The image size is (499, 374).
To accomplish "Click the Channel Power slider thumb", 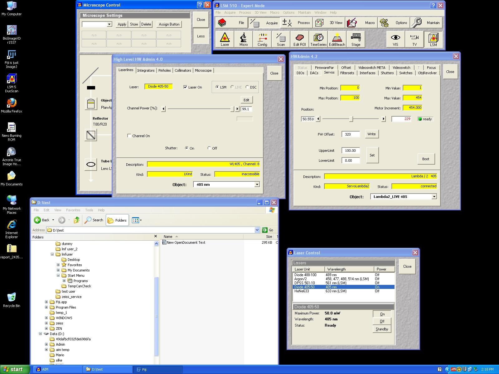I will click(x=232, y=109).
